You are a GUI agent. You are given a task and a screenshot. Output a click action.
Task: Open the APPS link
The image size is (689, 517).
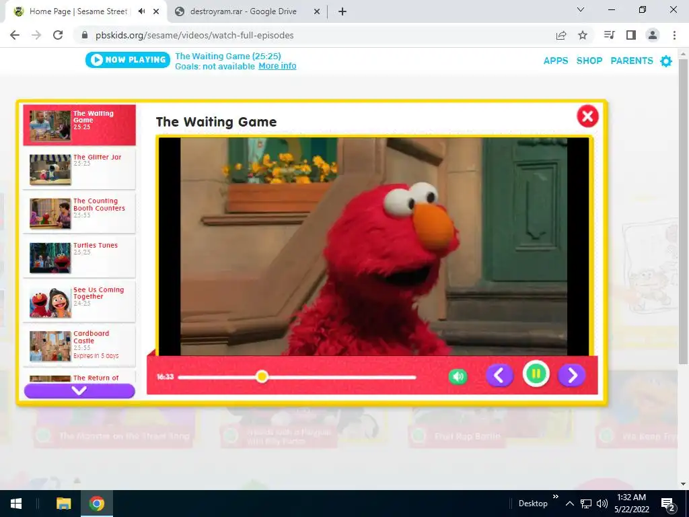pyautogui.click(x=556, y=61)
